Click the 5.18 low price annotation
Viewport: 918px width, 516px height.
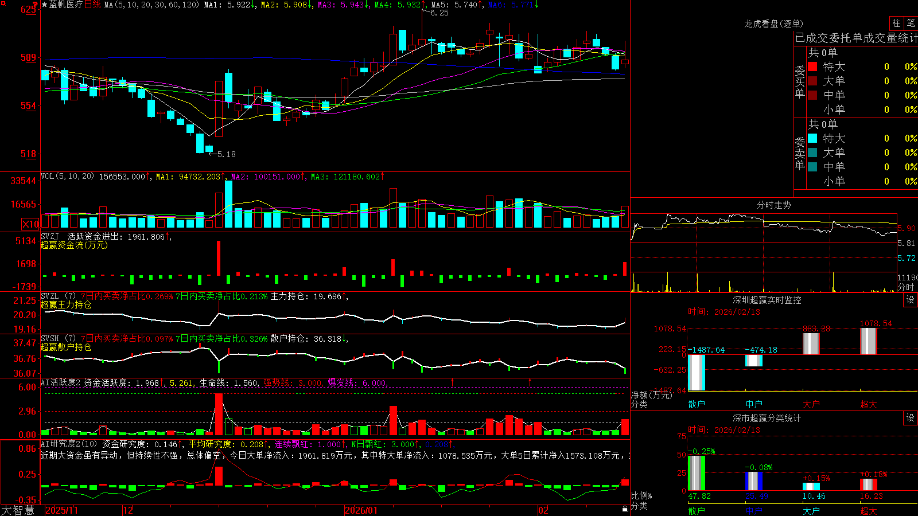click(x=226, y=154)
